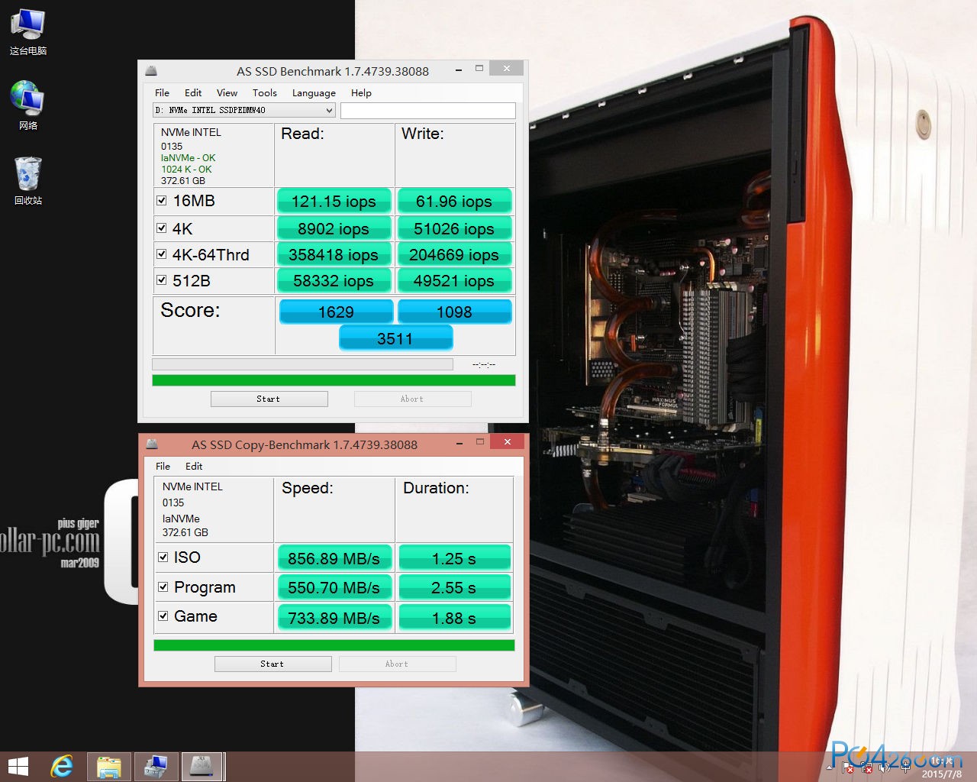
Task: Open the computer/system taskbar icon
Action: [x=156, y=766]
